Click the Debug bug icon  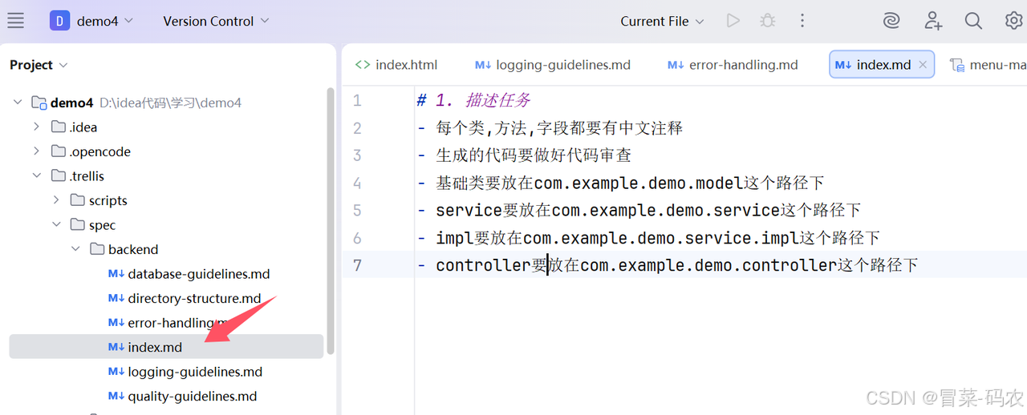tap(768, 21)
